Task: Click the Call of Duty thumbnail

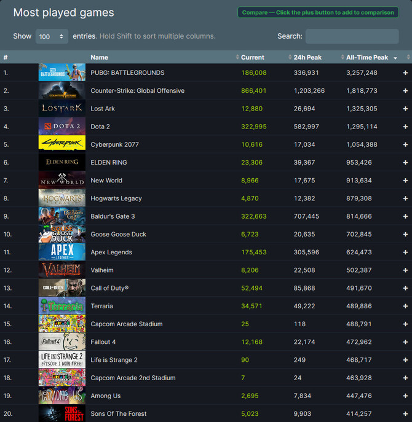Action: pyautogui.click(x=62, y=287)
